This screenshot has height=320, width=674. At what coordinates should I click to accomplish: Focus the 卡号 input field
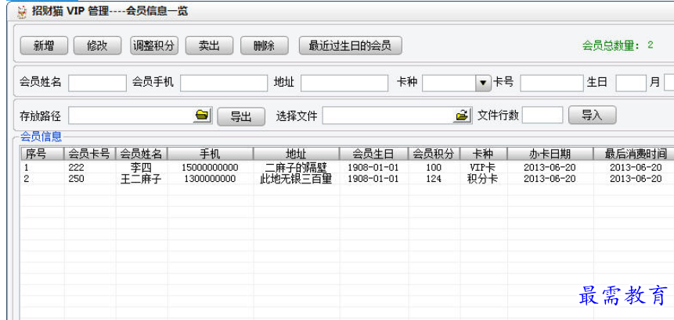tap(552, 83)
